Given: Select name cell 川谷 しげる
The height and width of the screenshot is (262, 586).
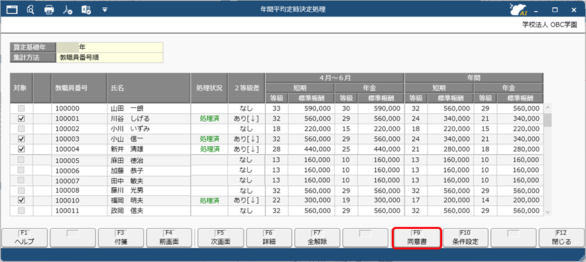Looking at the screenshot, I should coord(149,118).
